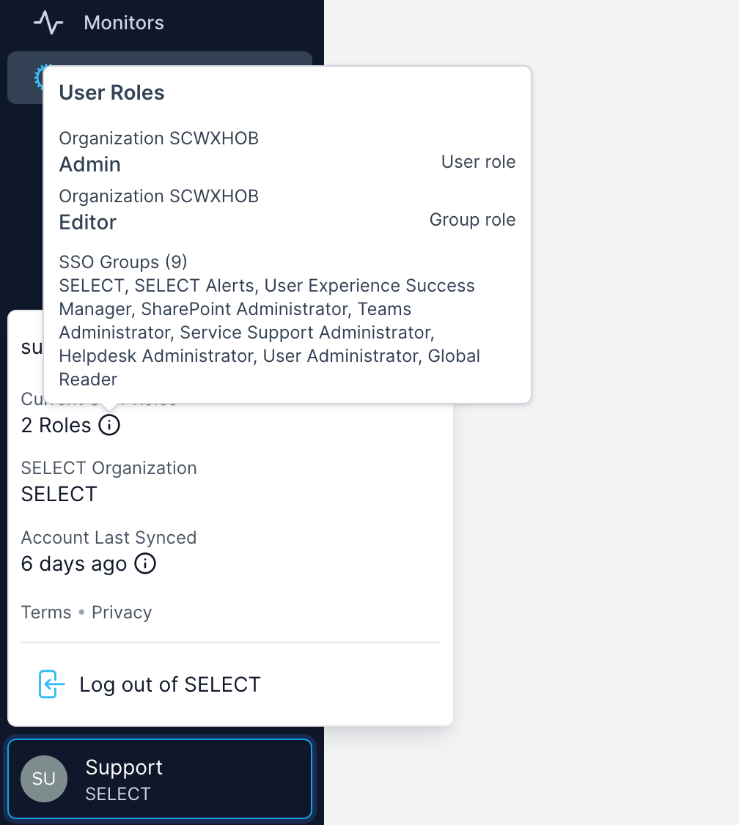Click the SU avatar circle
This screenshot has width=739, height=825.
point(44,779)
